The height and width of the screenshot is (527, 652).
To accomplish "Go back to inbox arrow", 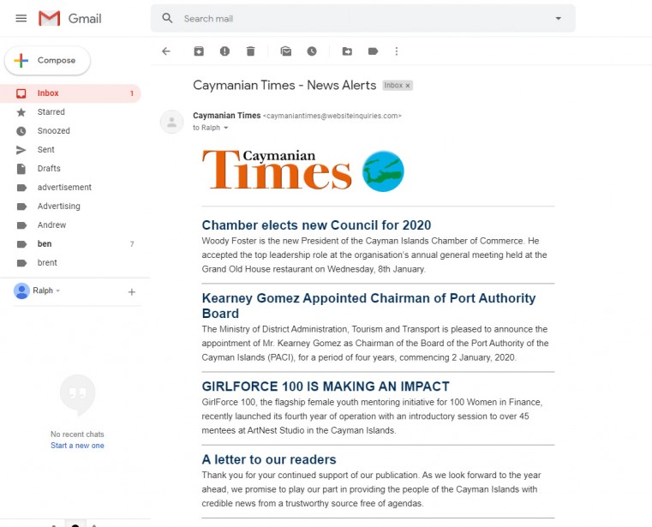I will coord(166,51).
